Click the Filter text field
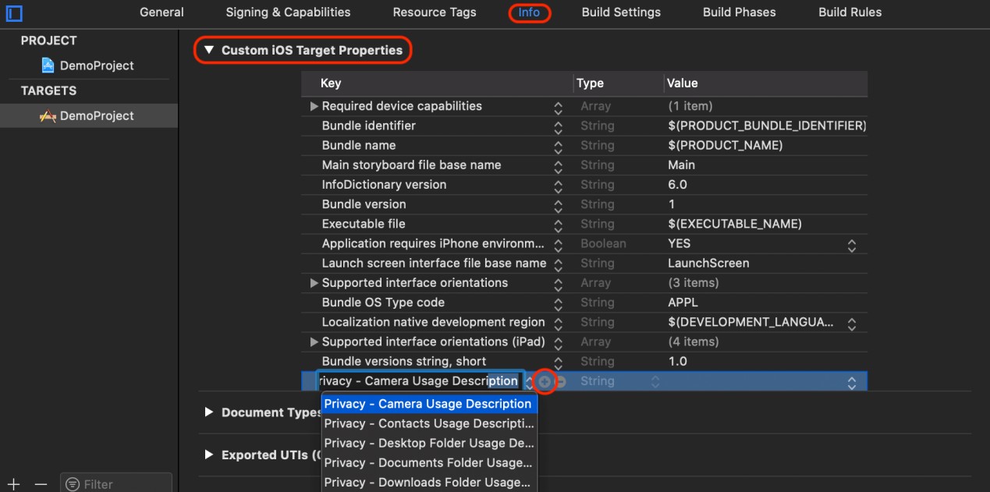The image size is (990, 492). pos(121,484)
